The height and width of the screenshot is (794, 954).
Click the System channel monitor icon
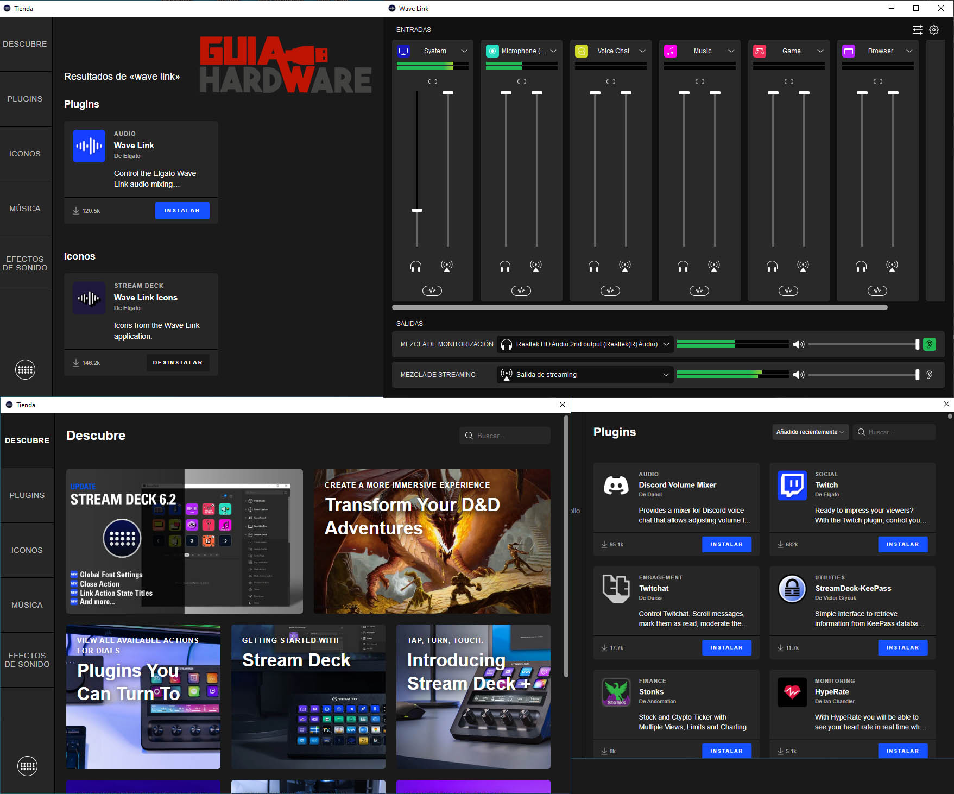coord(403,51)
